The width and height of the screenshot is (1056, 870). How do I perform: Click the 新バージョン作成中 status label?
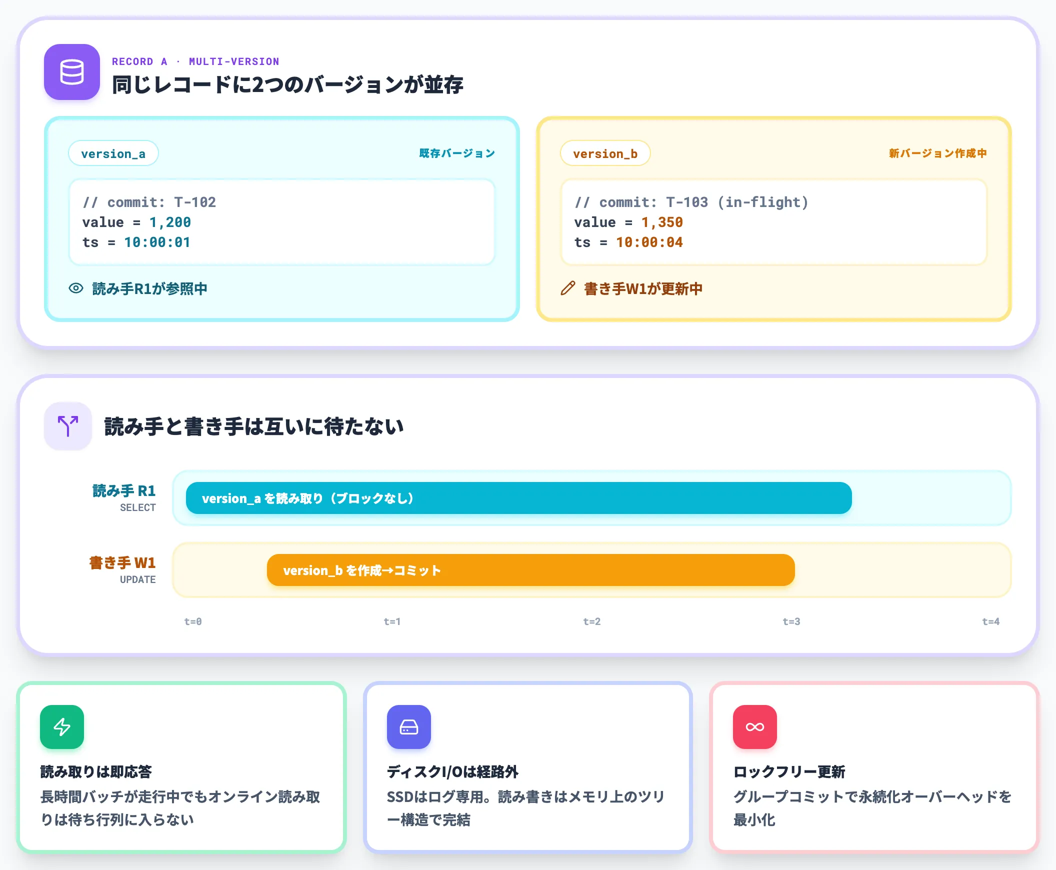938,153
